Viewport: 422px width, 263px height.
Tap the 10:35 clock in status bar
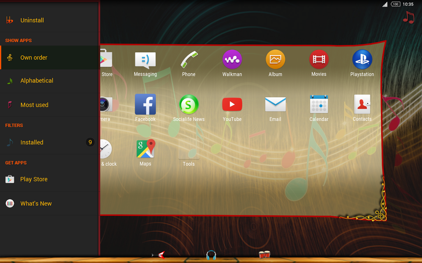point(408,4)
